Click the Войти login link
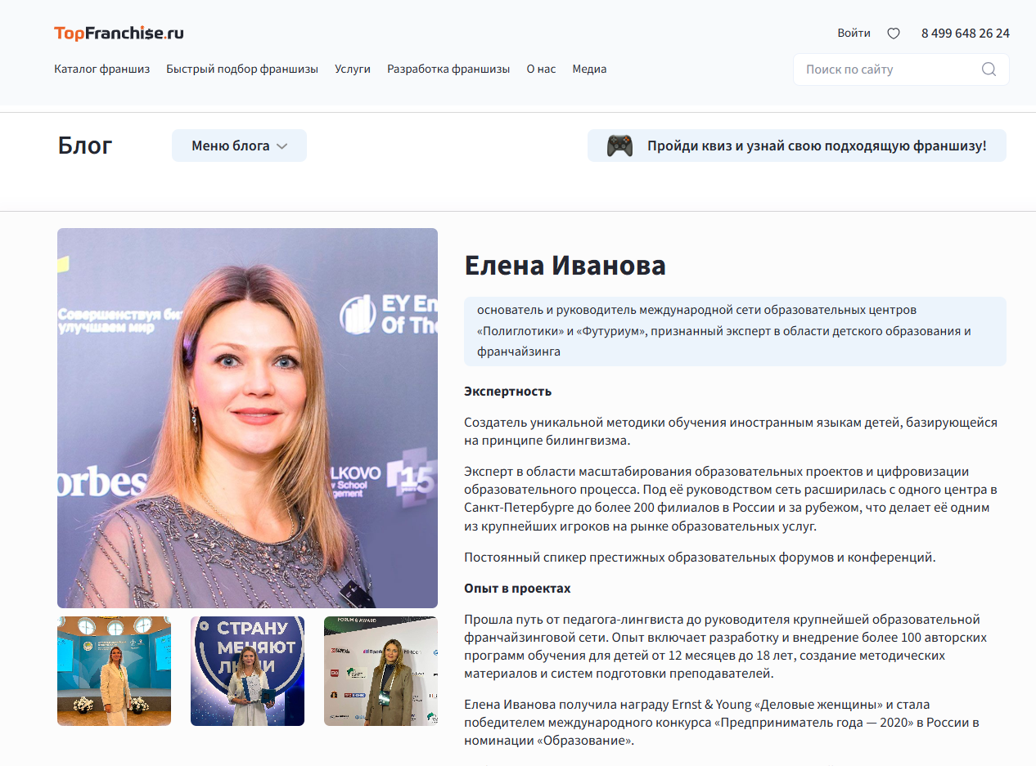 point(854,34)
